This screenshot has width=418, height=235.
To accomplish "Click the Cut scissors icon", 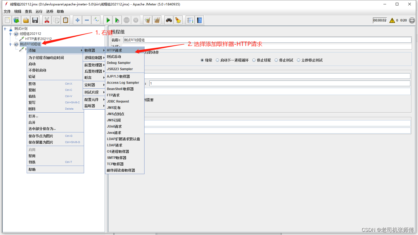I will [x=47, y=20].
